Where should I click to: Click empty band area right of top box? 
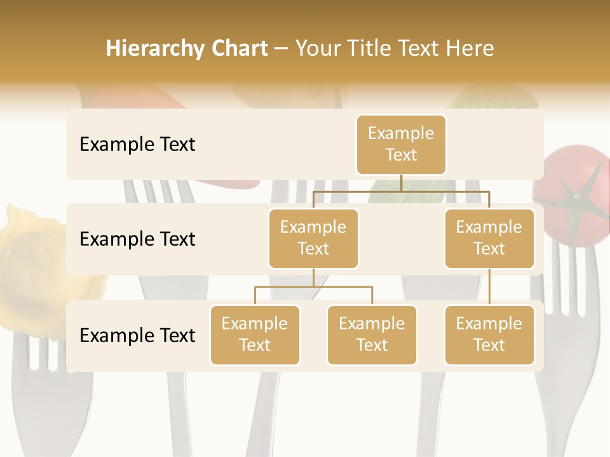pyautogui.click(x=496, y=145)
